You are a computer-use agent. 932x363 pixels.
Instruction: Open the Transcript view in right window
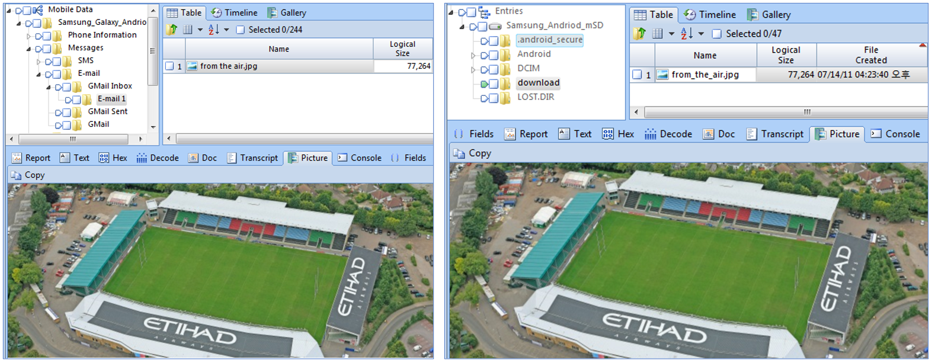pyautogui.click(x=775, y=134)
